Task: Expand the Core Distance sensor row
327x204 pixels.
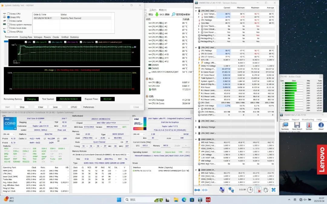Action: click(199, 17)
